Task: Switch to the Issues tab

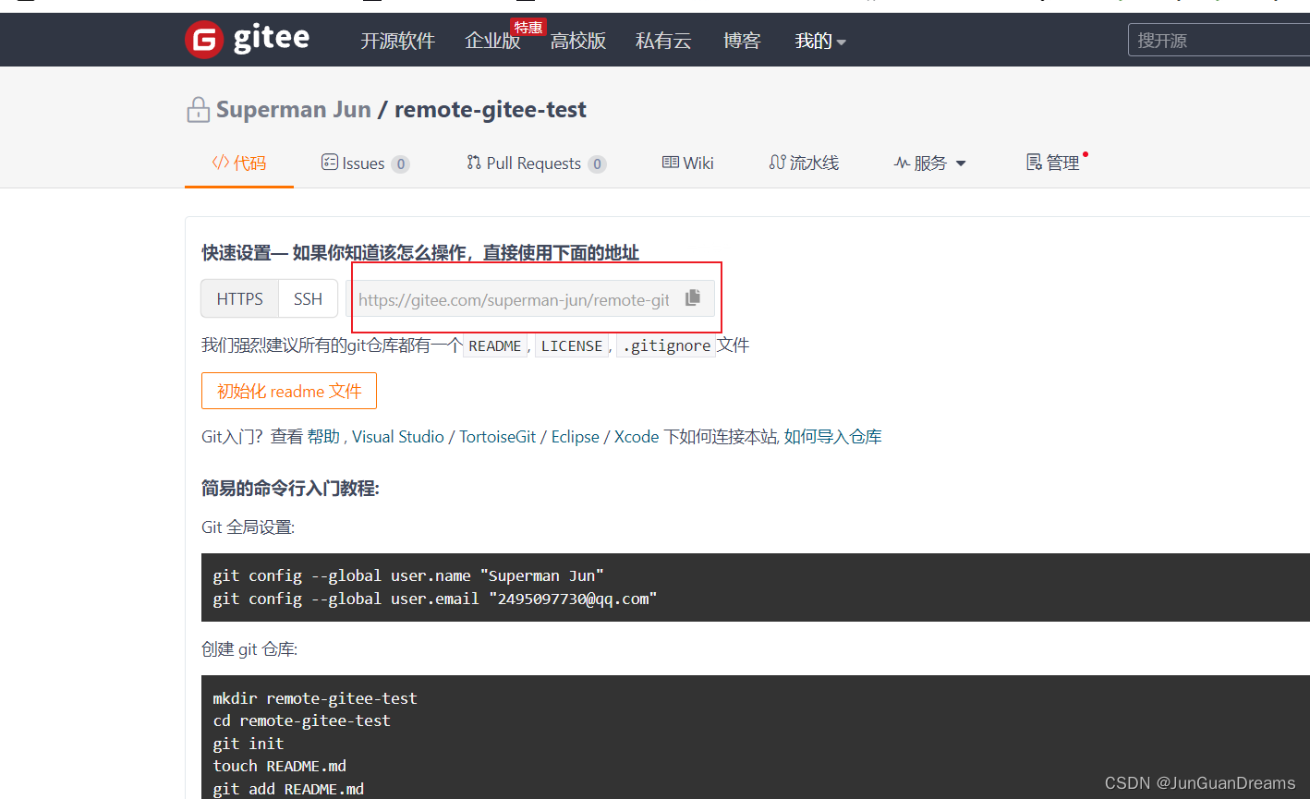Action: click(x=365, y=163)
